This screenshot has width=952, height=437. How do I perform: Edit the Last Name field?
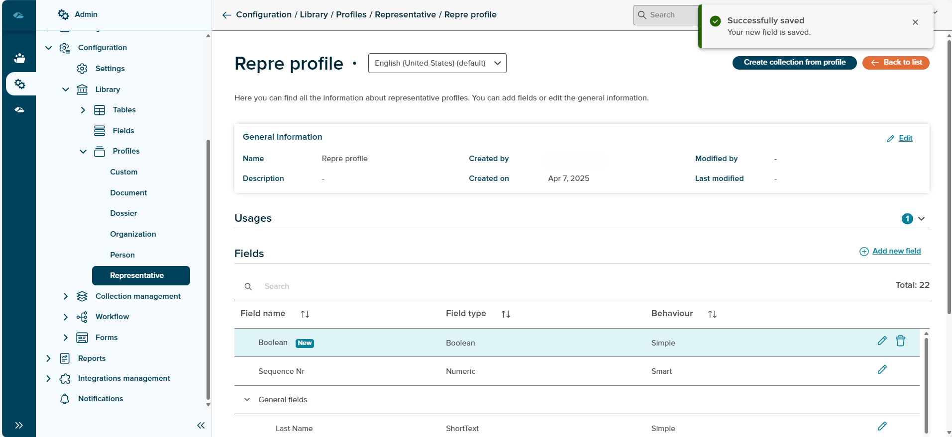coord(882,426)
